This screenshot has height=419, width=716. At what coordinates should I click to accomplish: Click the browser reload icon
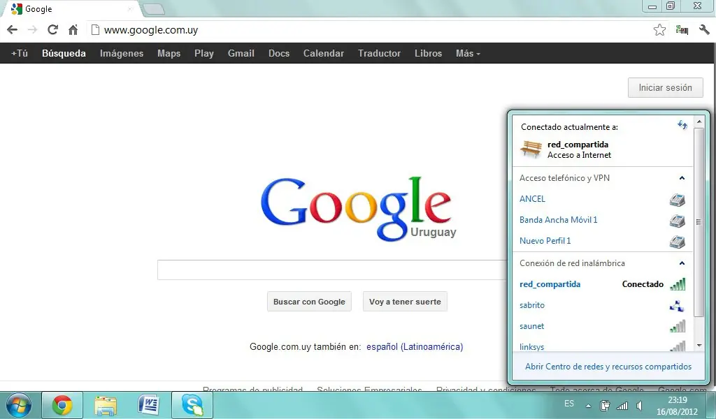[52, 30]
